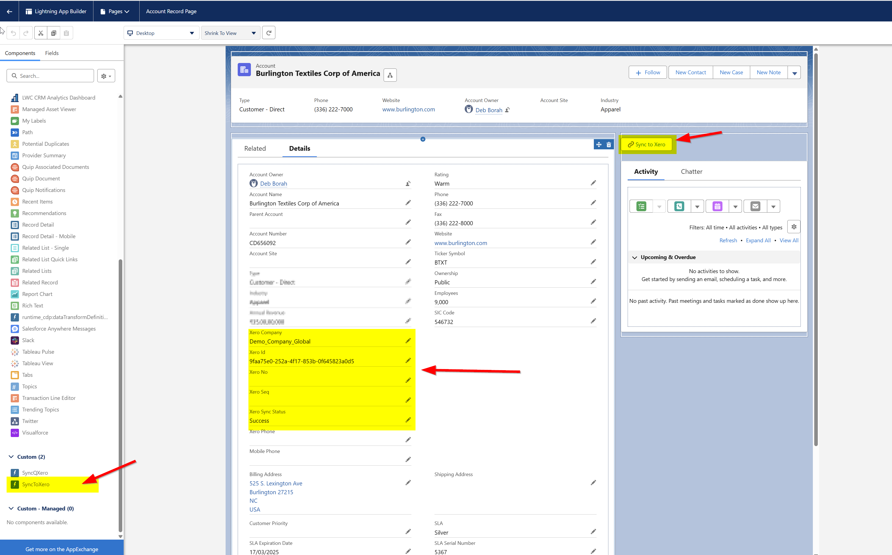
Task: Click the Redo toolbar icon
Action: coord(26,33)
